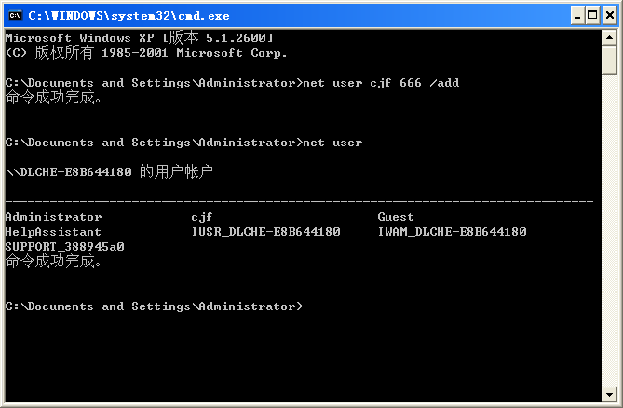Click the Guest account entry
This screenshot has height=408, width=623.
click(x=396, y=217)
